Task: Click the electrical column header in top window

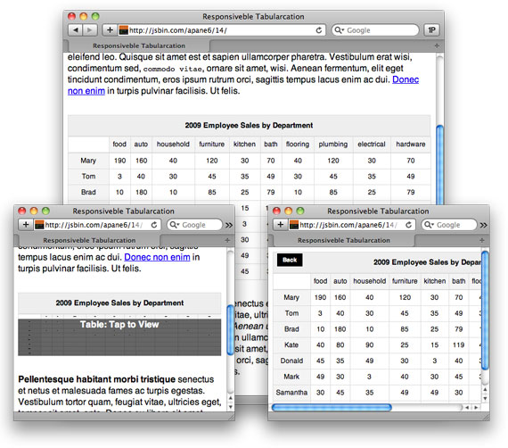Action: (372, 144)
